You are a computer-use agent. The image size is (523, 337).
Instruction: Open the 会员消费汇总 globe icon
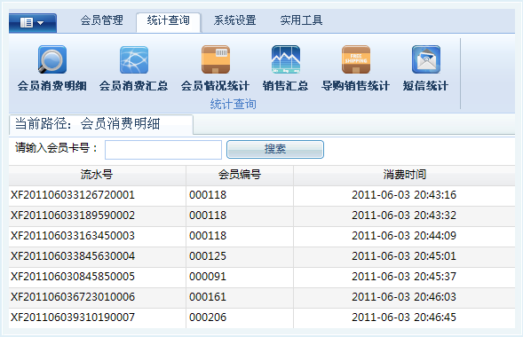click(134, 59)
